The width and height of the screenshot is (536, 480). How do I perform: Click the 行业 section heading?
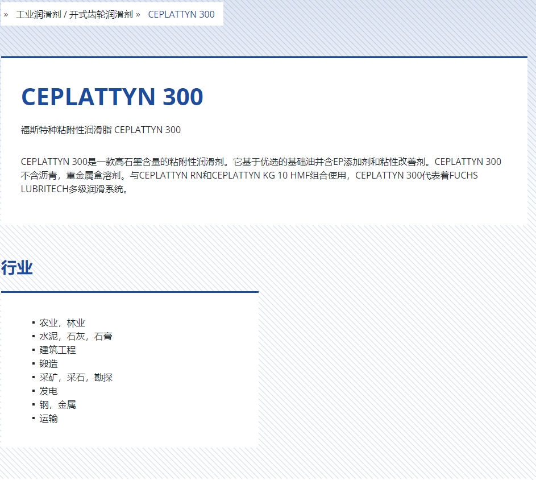click(x=16, y=267)
